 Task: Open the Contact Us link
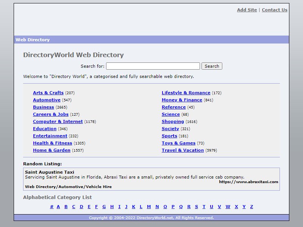[x=274, y=10]
